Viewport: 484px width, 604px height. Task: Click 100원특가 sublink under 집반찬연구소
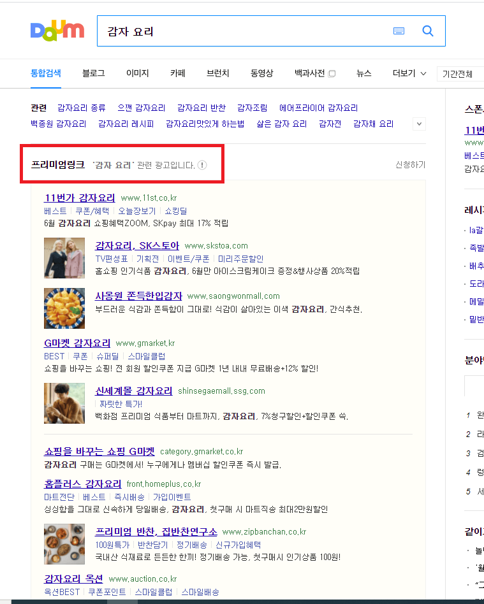point(112,545)
